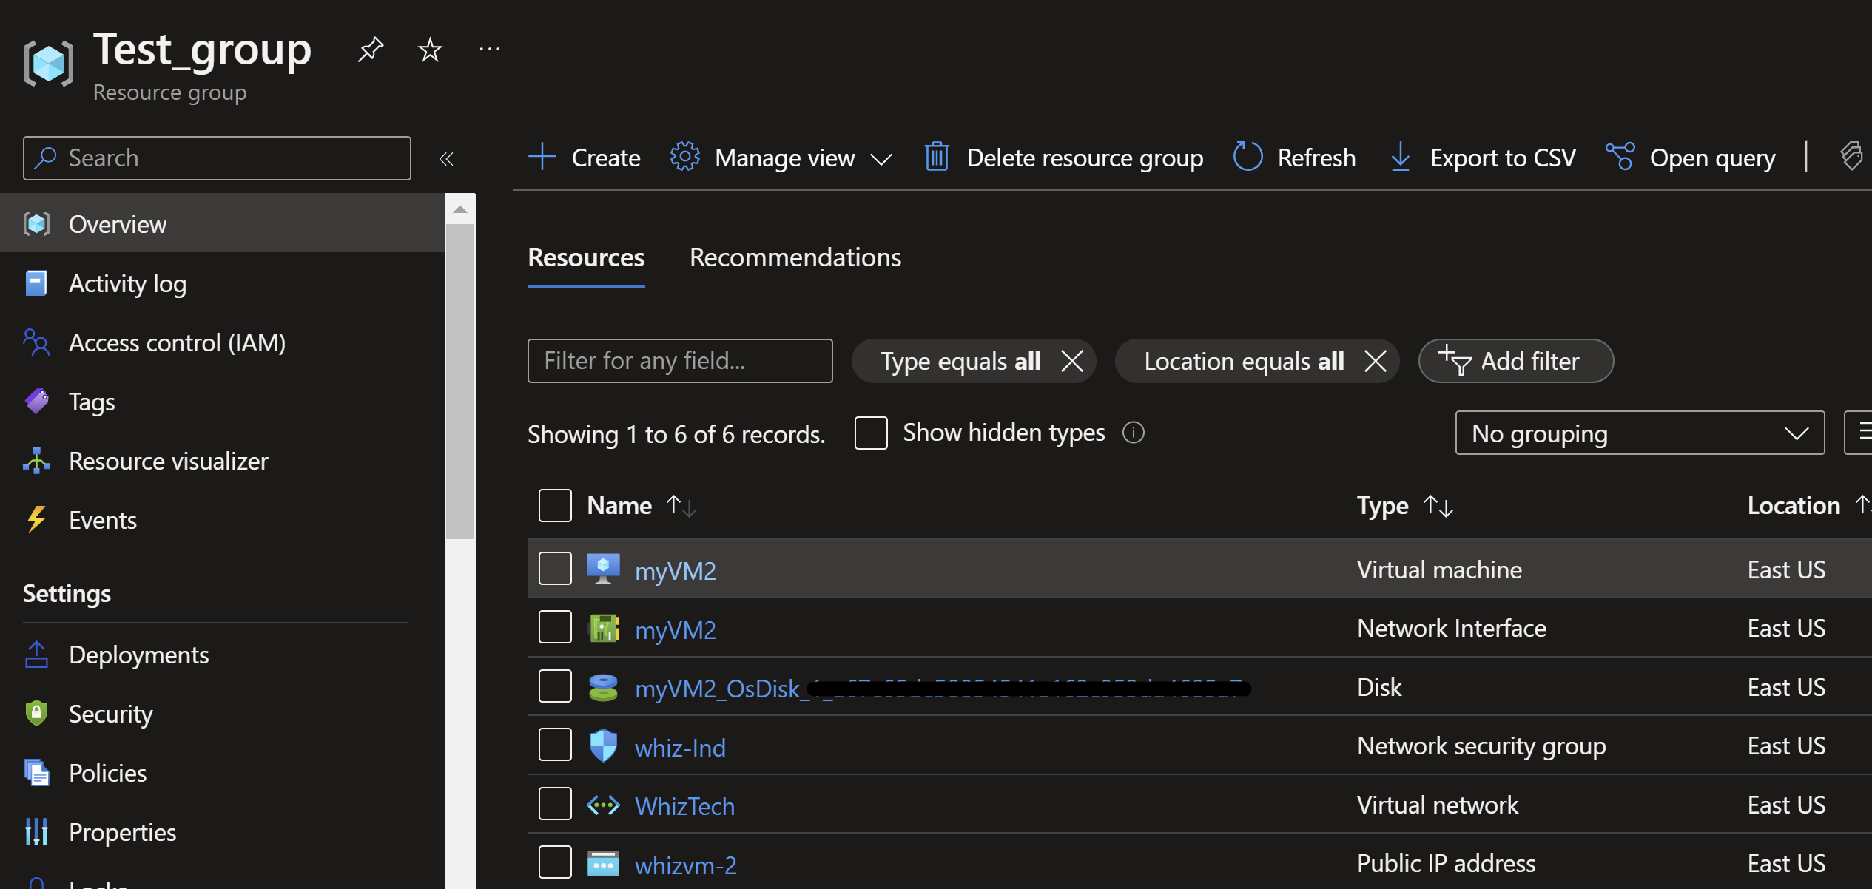The height and width of the screenshot is (889, 1872).
Task: Click the Delete resource group trash icon
Action: [x=937, y=158]
